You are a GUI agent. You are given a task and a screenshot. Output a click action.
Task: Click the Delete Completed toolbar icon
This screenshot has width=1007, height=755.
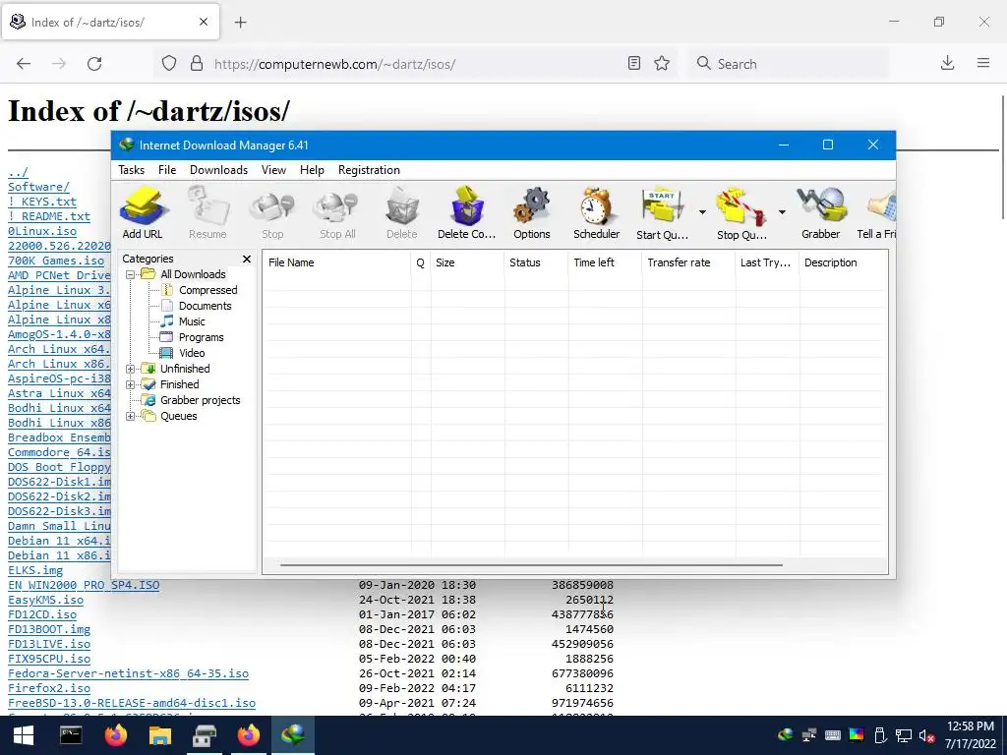[x=467, y=213]
